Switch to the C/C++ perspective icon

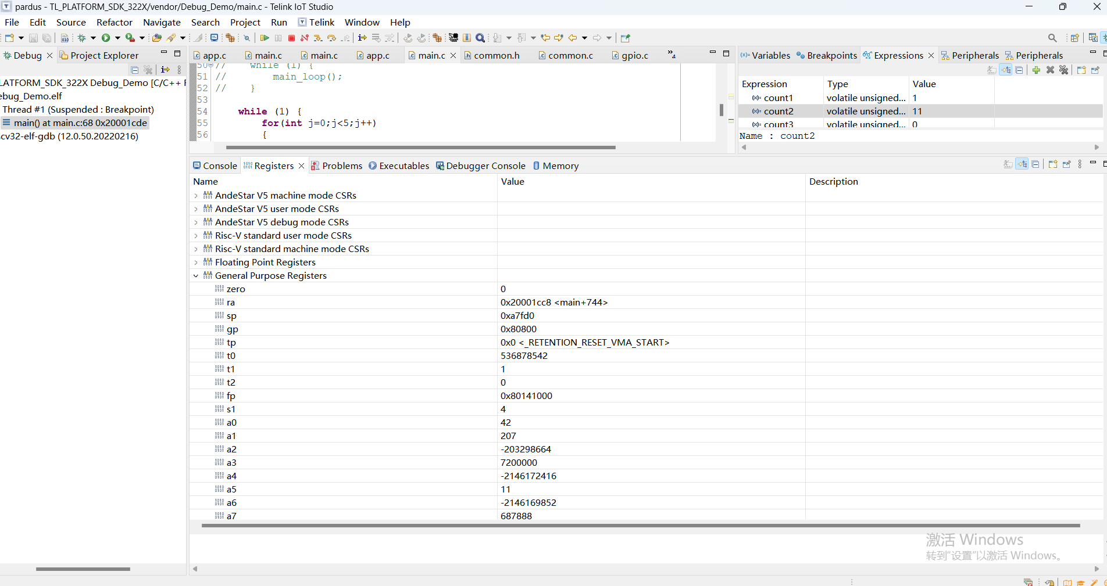point(1093,38)
